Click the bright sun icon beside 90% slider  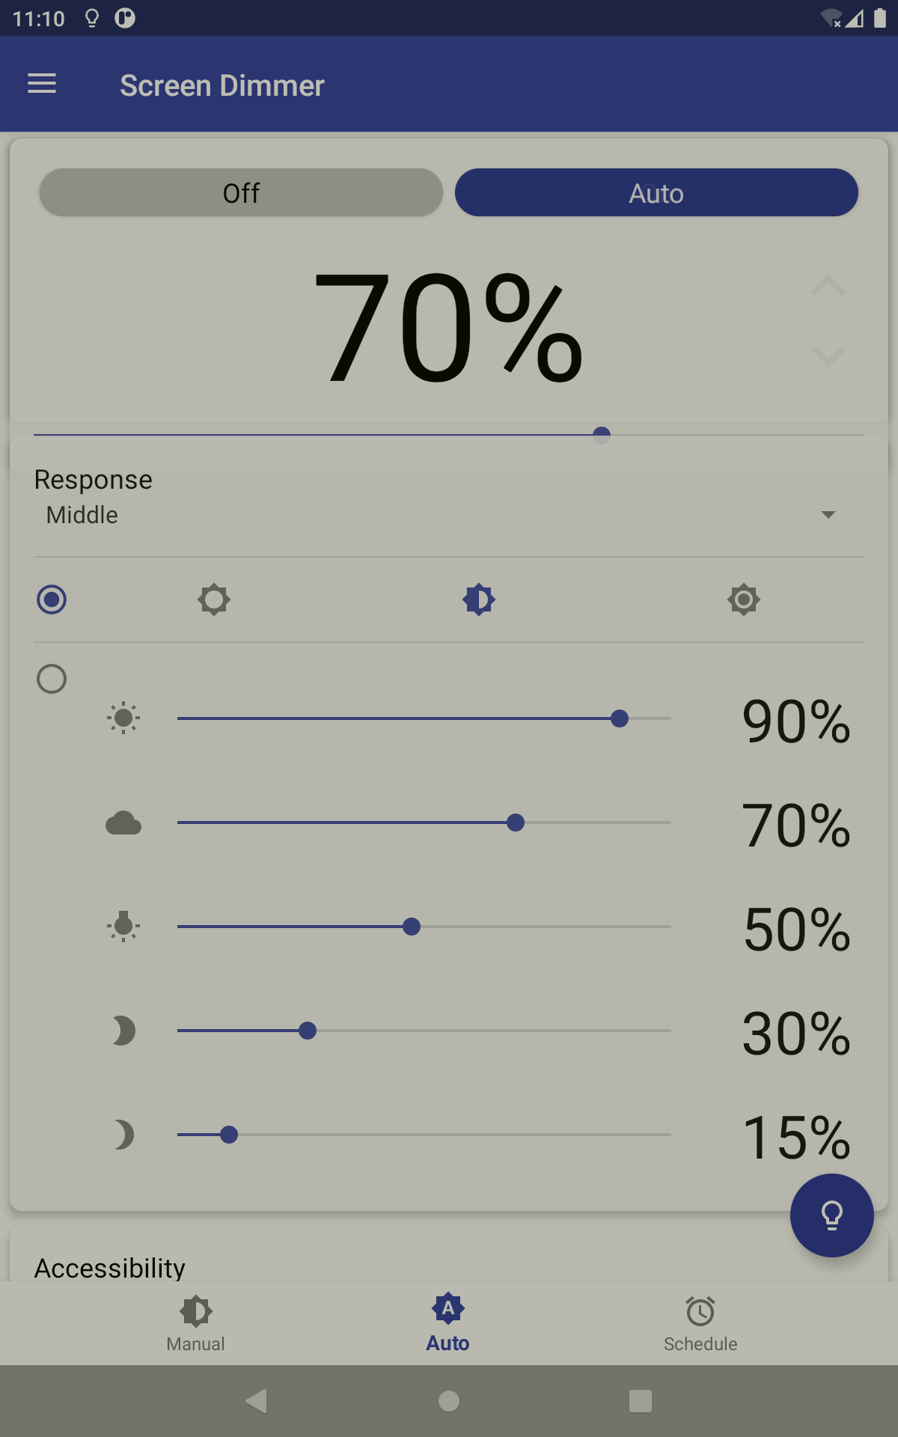[x=123, y=718]
